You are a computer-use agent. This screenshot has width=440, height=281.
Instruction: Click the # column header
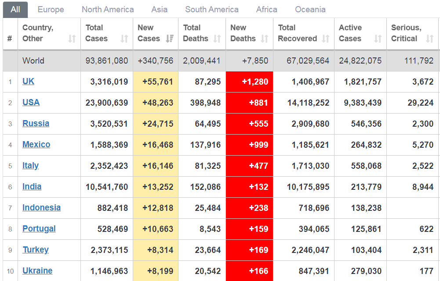point(10,39)
